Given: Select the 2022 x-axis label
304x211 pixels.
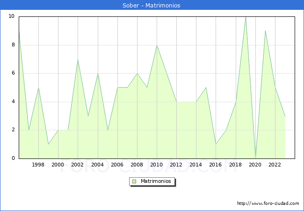Looking at the screenshot, I should tap(275, 165).
